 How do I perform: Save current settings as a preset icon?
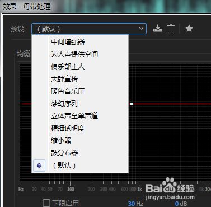158,29
